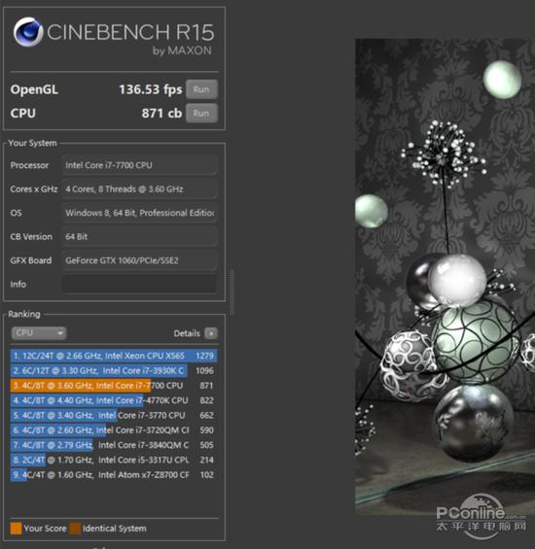
Task: Click the Identical System color swatch
Action: 75,529
